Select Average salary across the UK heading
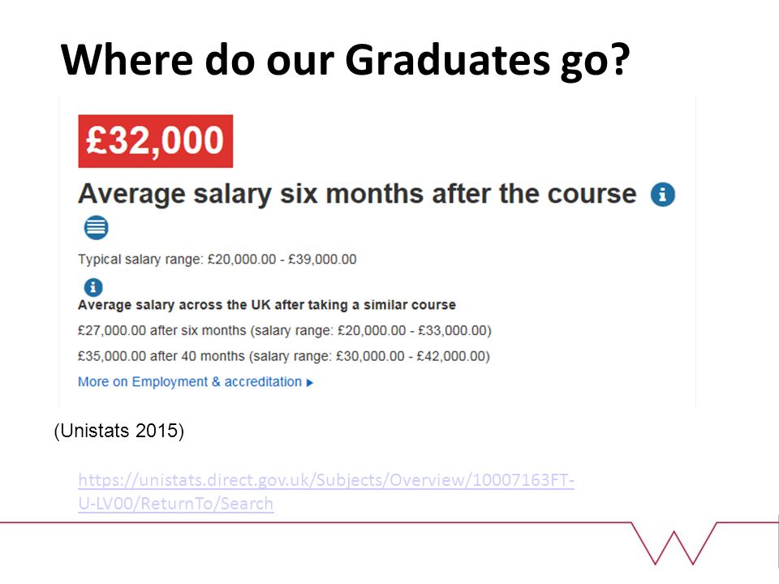This screenshot has width=779, height=584. pyautogui.click(x=267, y=305)
